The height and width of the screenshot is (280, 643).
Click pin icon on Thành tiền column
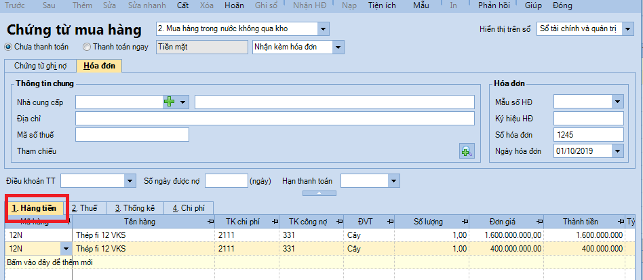(622, 222)
